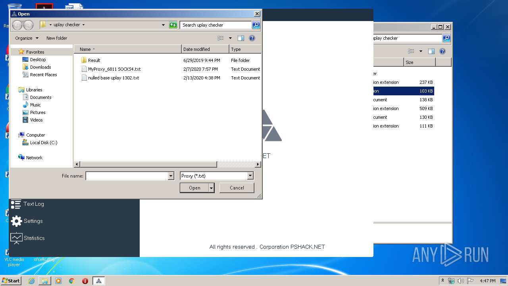Click the New folder button

(57, 38)
